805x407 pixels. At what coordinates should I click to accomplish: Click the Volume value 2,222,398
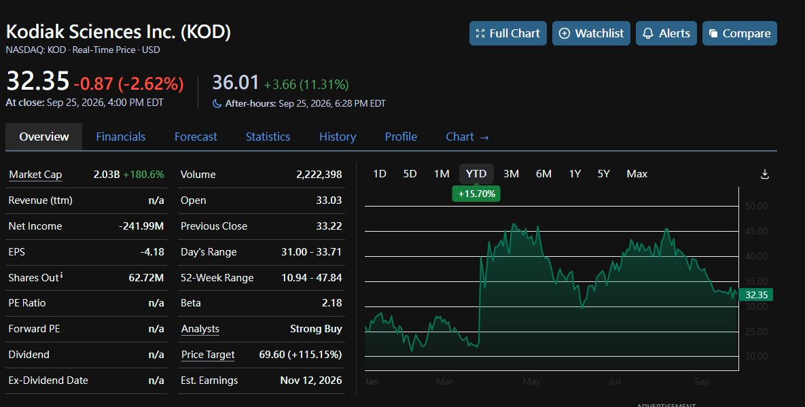tap(319, 175)
